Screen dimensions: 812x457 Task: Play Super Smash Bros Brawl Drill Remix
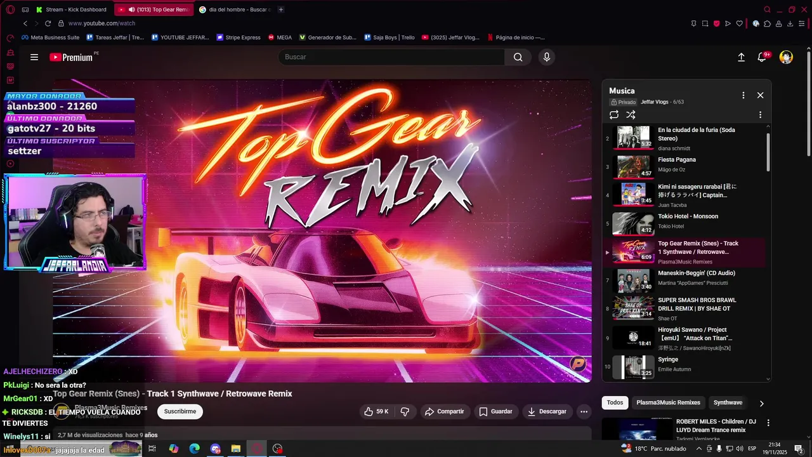tap(684, 308)
